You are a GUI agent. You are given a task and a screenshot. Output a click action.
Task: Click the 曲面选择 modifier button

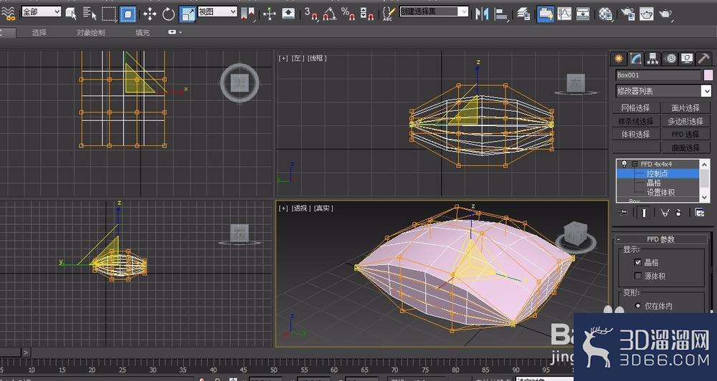click(x=685, y=148)
